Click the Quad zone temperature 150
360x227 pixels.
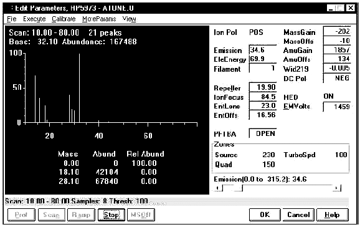pos(268,164)
